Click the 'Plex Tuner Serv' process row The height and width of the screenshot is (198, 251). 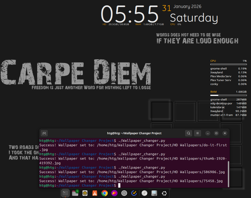228,80
